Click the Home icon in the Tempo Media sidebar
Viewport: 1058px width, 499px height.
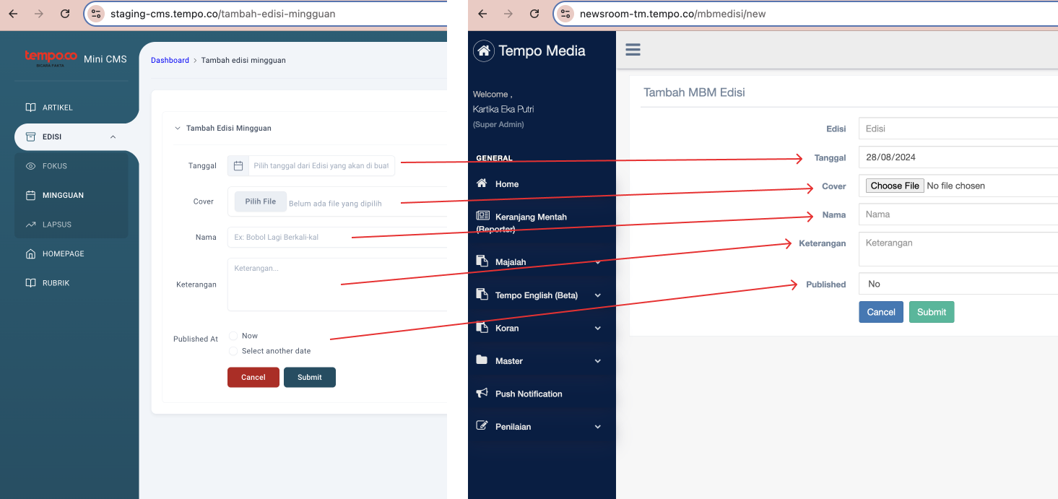[482, 183]
